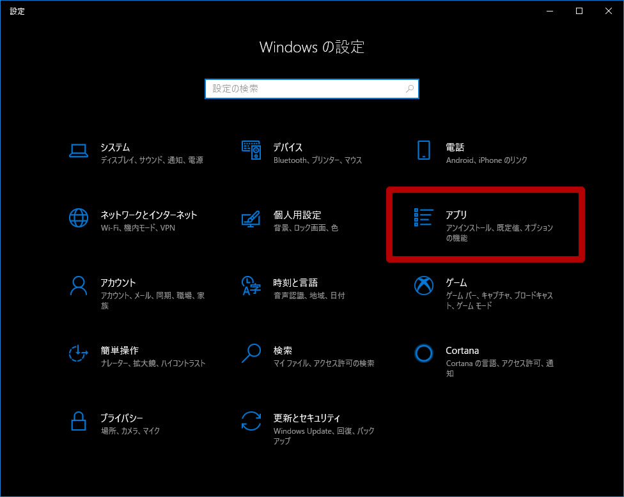624x497 pixels.
Task: Open the アプリ list icon
Action: click(x=423, y=217)
